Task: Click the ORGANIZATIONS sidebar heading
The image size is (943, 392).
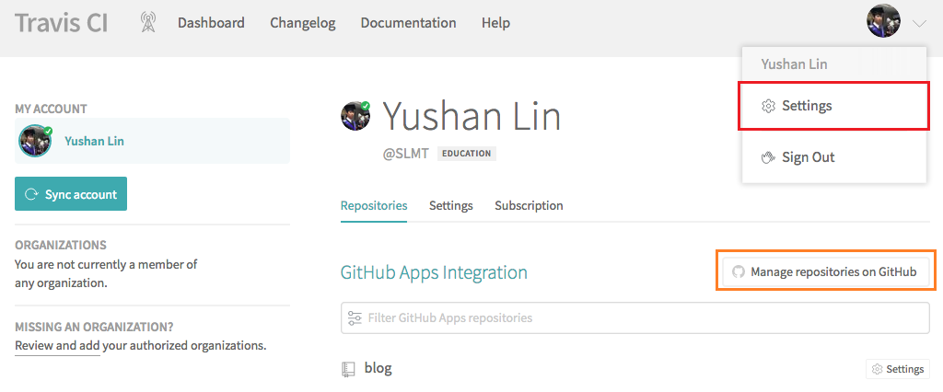Action: pos(61,246)
